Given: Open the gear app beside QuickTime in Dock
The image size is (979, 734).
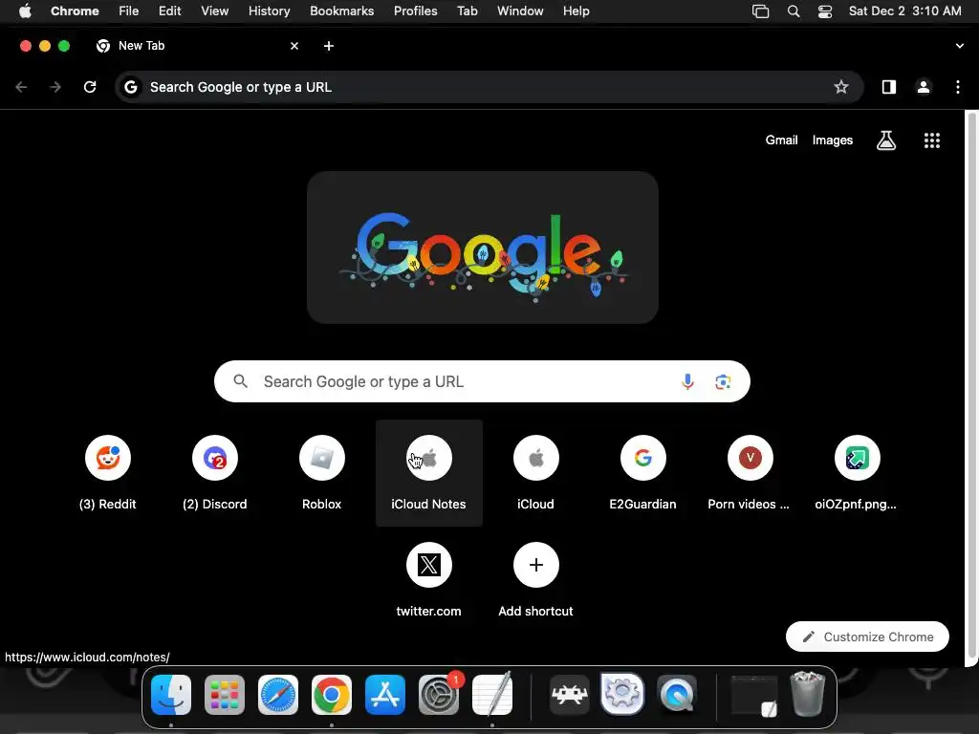Looking at the screenshot, I should (622, 694).
